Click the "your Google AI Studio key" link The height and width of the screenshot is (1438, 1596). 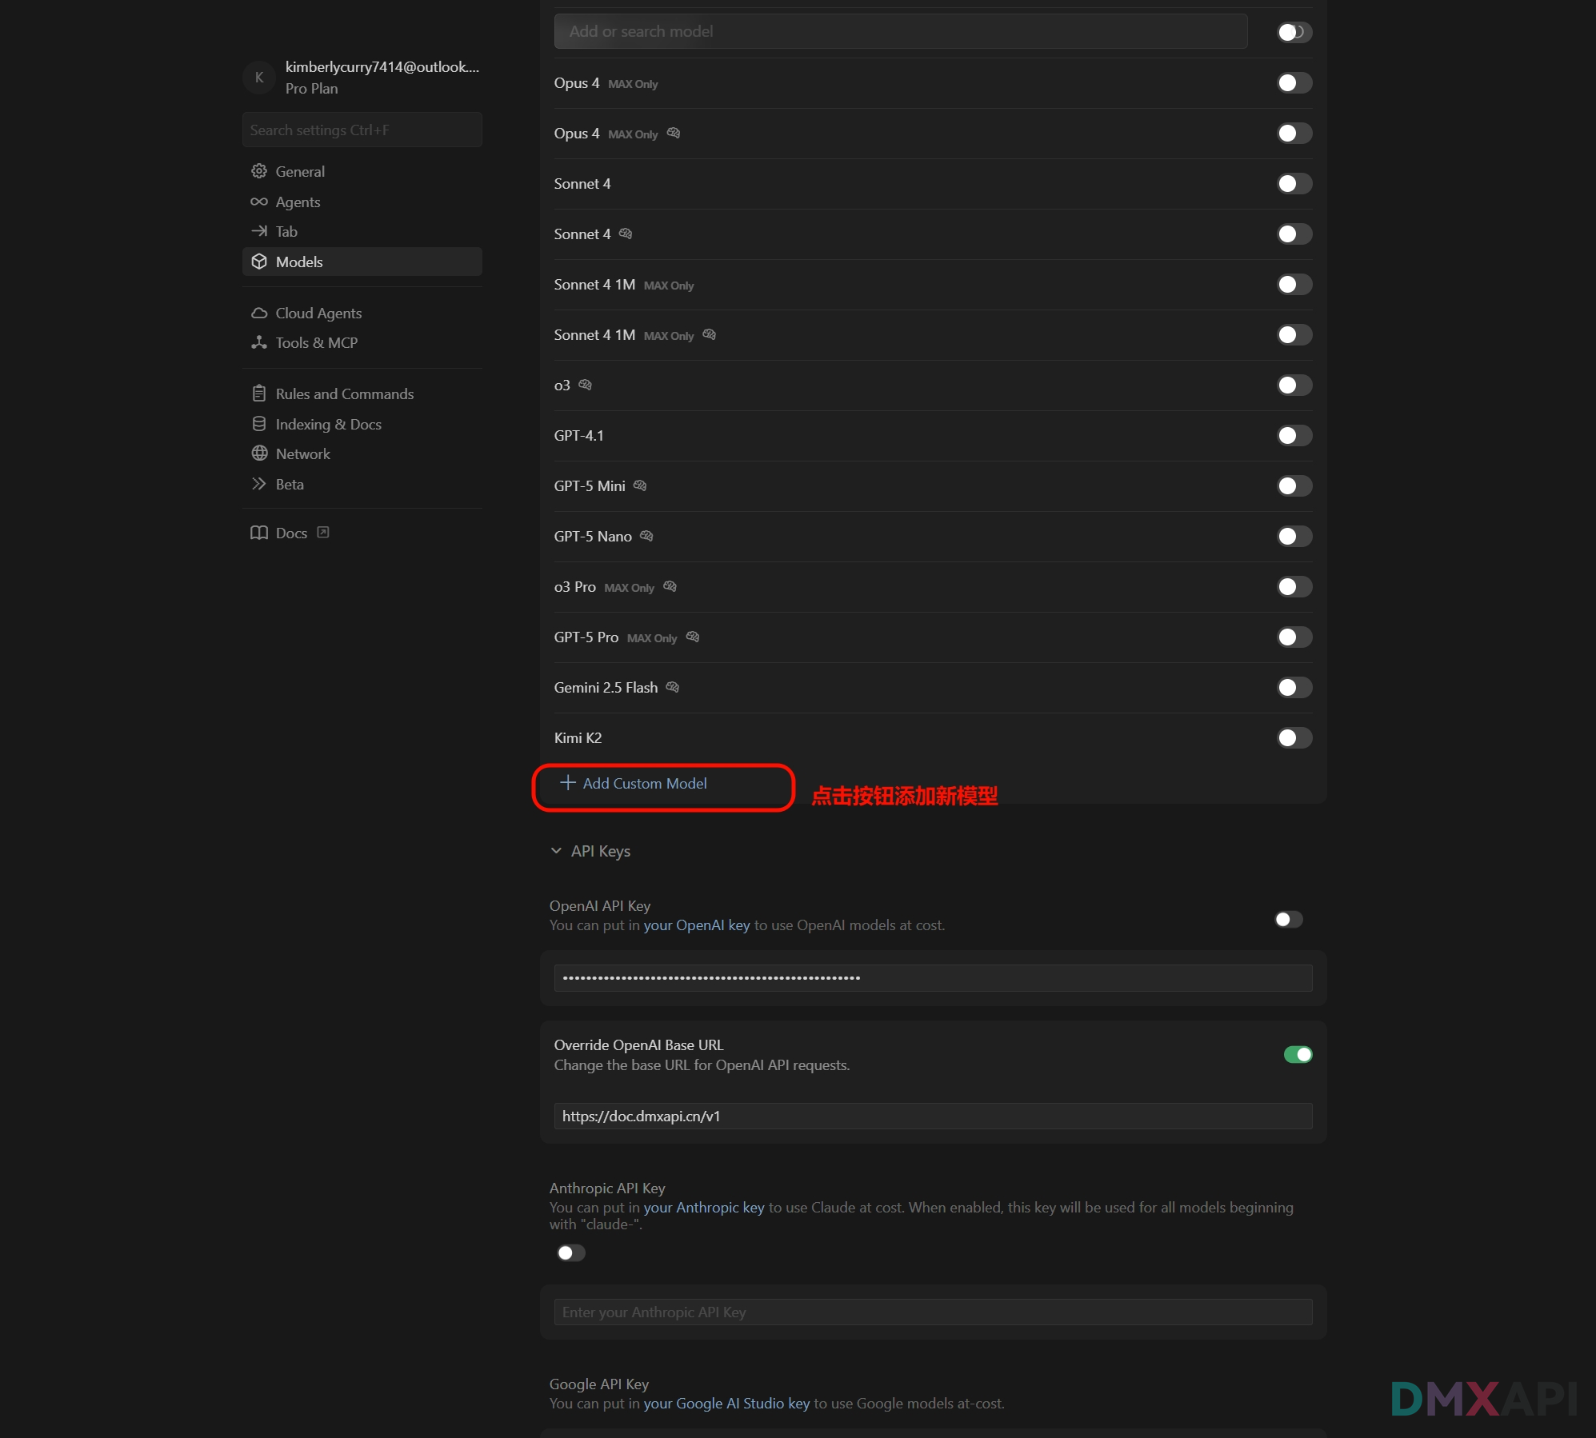pyautogui.click(x=726, y=1404)
